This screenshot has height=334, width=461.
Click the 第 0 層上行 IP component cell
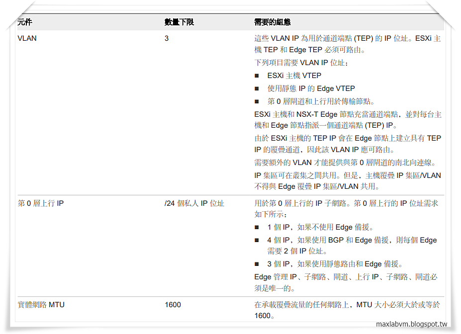click(x=41, y=203)
